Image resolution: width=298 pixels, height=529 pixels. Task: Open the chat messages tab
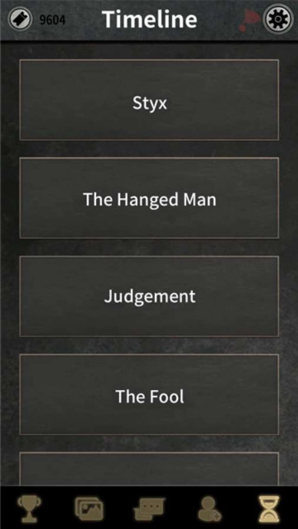(149, 508)
